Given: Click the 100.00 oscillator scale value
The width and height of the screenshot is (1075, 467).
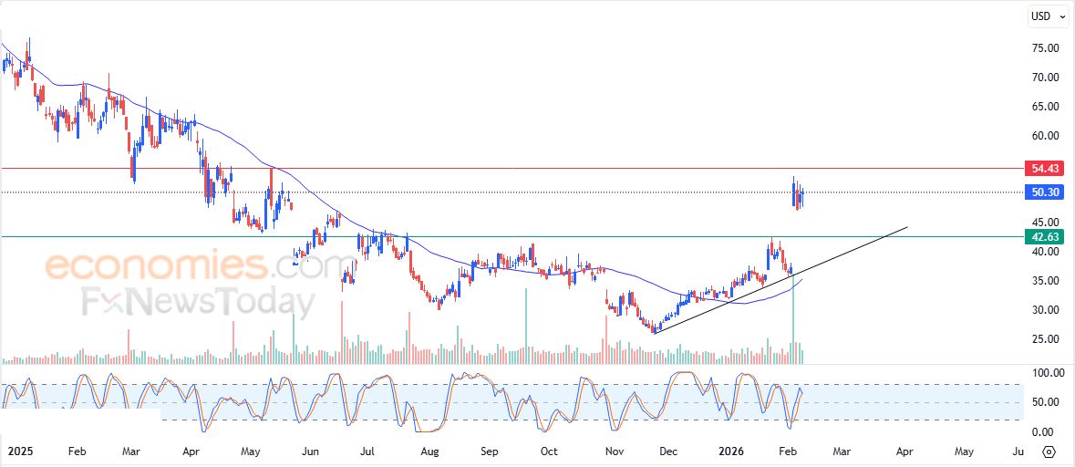Looking at the screenshot, I should pyautogui.click(x=1045, y=373).
